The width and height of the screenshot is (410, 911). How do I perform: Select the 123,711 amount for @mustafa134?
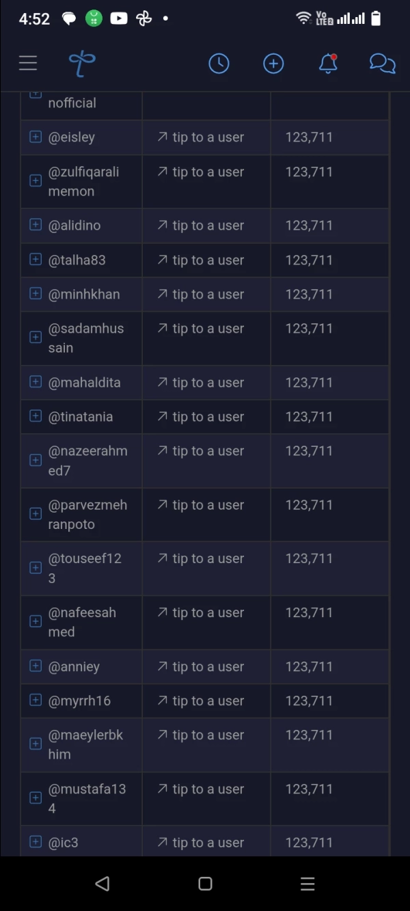coord(309,789)
